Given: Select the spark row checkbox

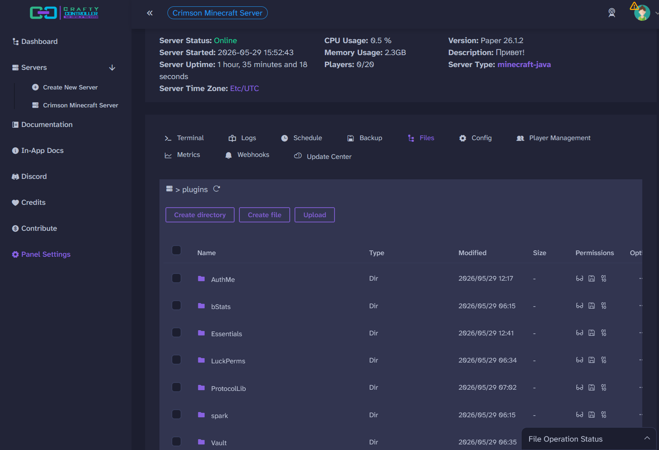Looking at the screenshot, I should [x=176, y=414].
